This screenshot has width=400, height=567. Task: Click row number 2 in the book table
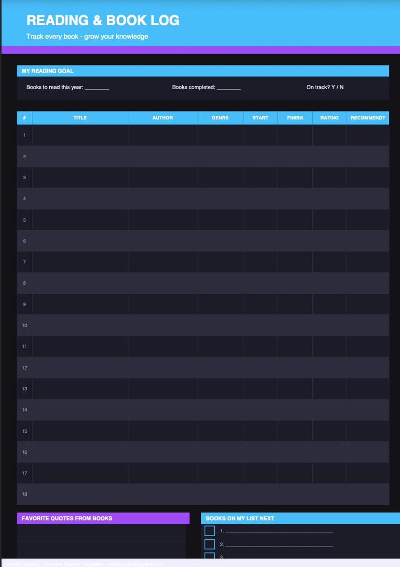24,156
